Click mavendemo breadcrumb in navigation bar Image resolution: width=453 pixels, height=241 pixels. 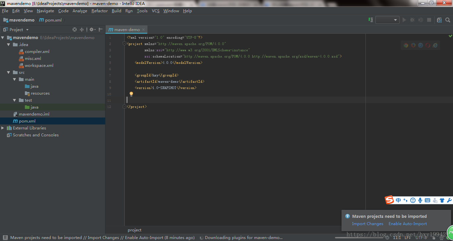coord(19,20)
